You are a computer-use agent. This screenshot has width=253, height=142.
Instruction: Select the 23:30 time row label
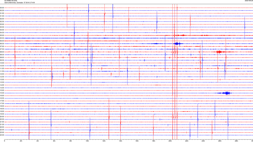[x=2, y=135]
